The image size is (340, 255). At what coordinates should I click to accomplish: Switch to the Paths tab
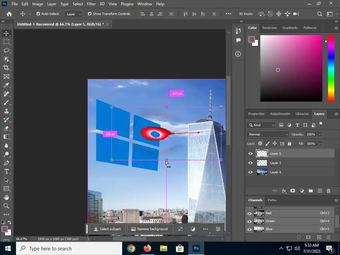(x=272, y=200)
